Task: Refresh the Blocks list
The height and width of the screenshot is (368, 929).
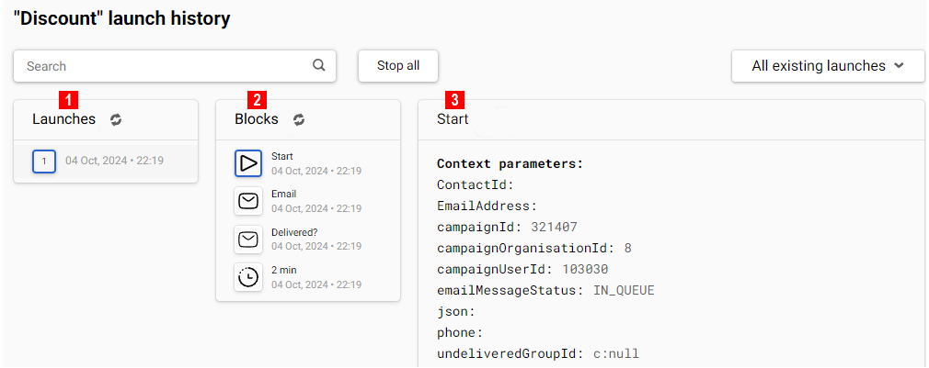Action: pos(299,119)
